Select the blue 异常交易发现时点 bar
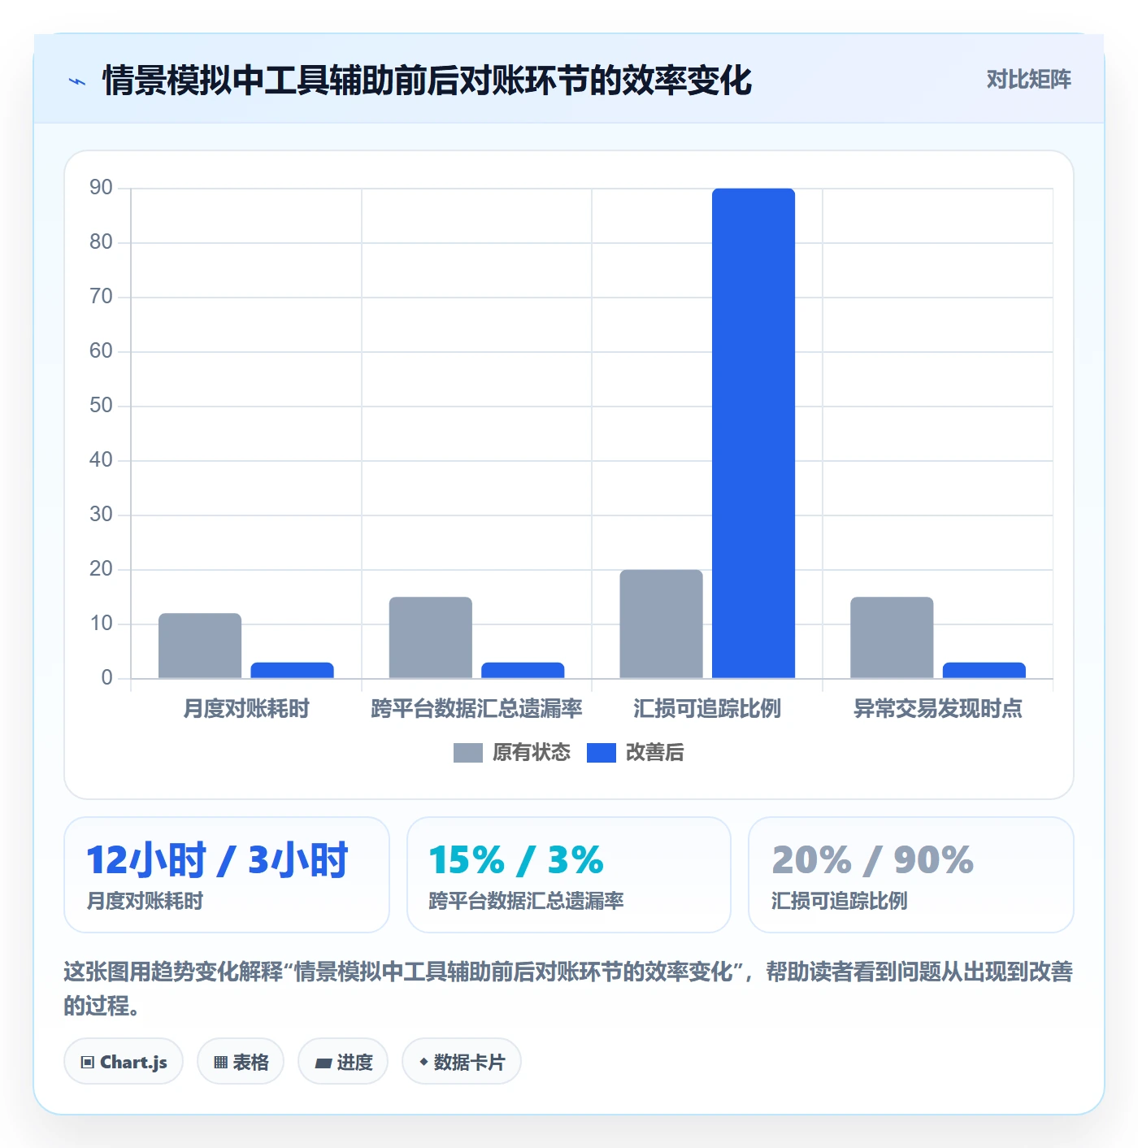The width and height of the screenshot is (1138, 1148). (984, 670)
